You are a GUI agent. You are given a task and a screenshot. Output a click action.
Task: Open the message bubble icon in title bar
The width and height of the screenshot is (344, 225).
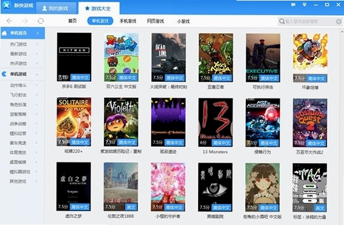[293, 5]
